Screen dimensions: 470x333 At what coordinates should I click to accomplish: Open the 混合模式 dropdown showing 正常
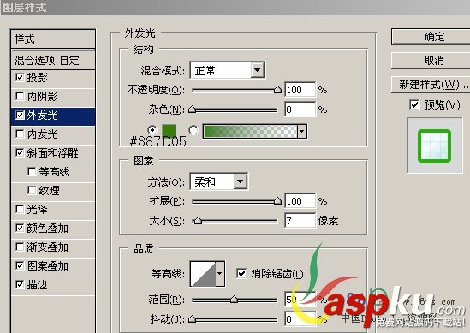(x=227, y=71)
